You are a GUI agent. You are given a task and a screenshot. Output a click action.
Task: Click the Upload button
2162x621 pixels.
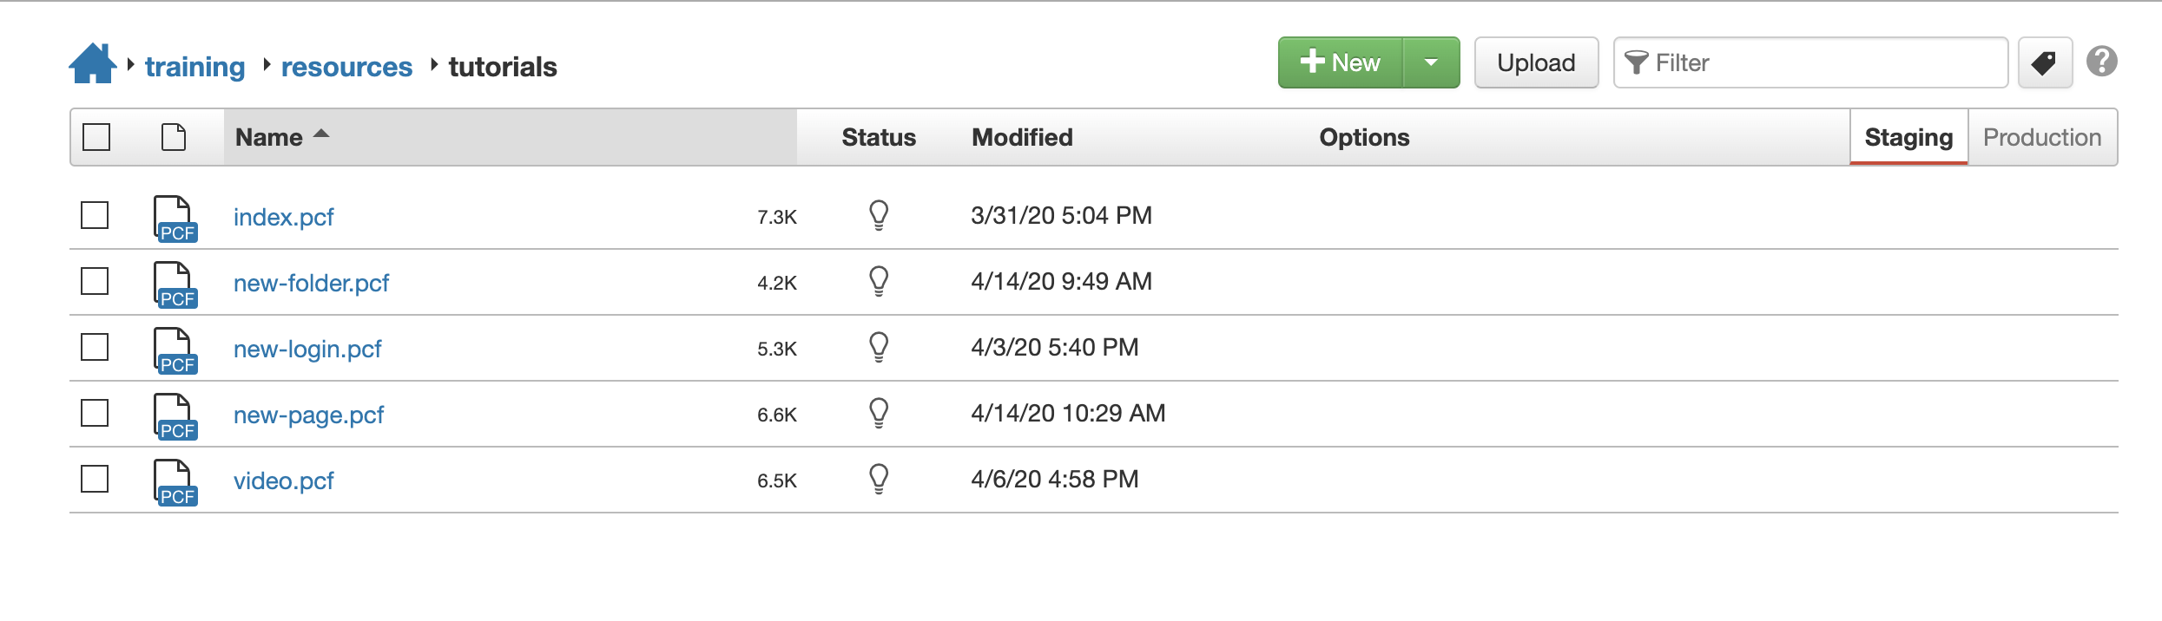tap(1536, 62)
